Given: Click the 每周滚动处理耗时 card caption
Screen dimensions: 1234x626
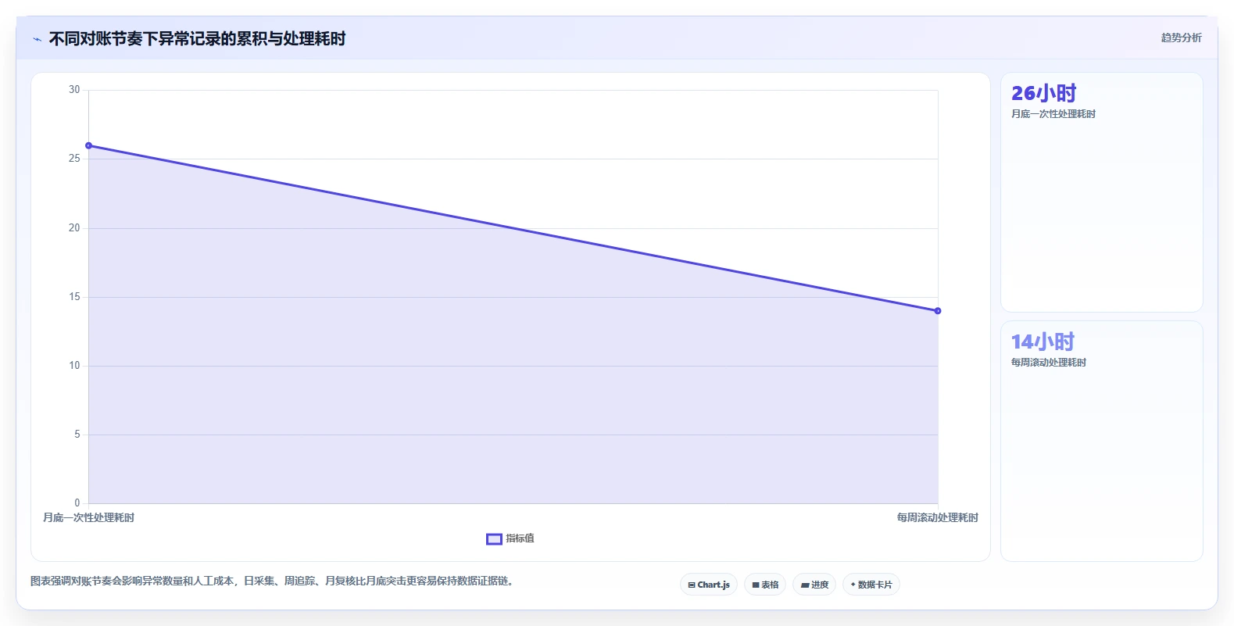Looking at the screenshot, I should (1049, 363).
